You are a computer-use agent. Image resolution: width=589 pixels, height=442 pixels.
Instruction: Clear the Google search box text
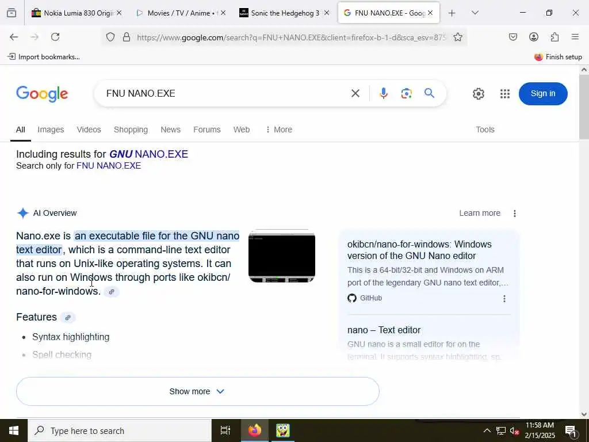(x=355, y=93)
